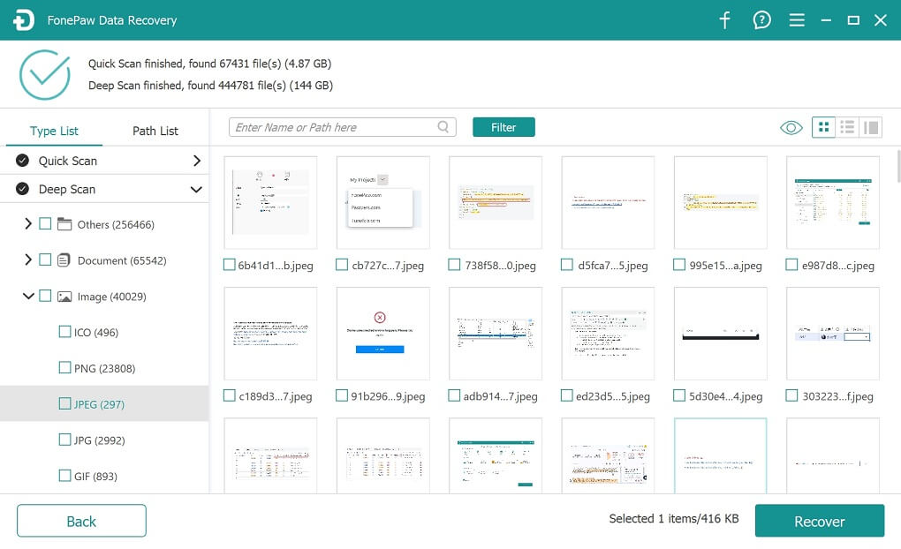
Task: Click the scan finished checkmark circle
Action: coord(45,75)
